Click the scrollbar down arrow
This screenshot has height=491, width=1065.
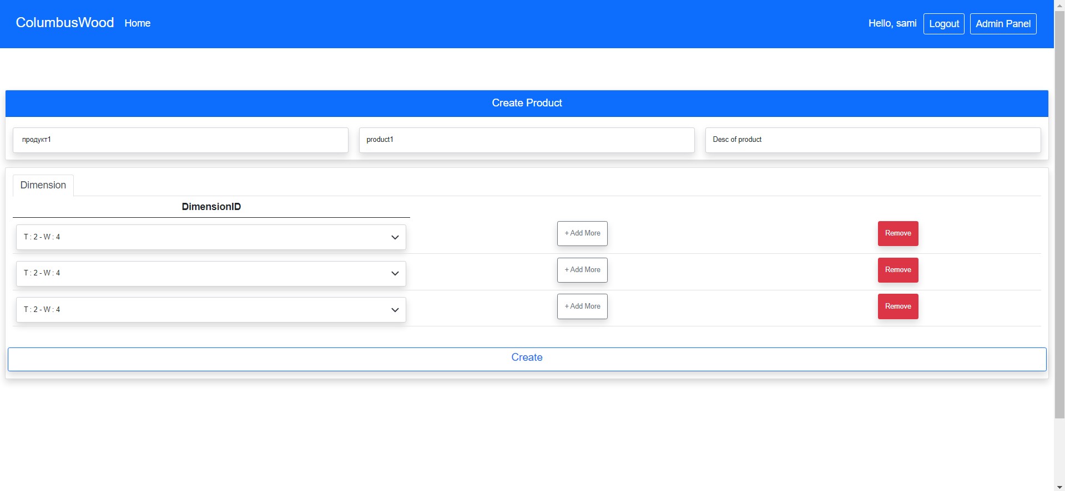click(1059, 487)
